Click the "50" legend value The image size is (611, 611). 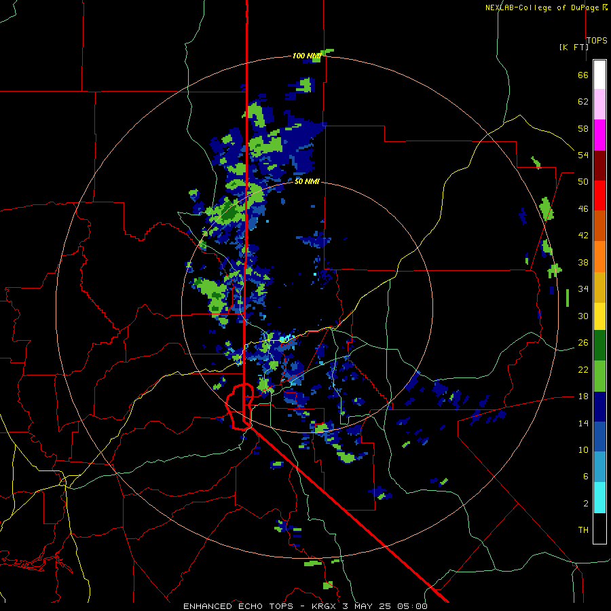click(583, 182)
